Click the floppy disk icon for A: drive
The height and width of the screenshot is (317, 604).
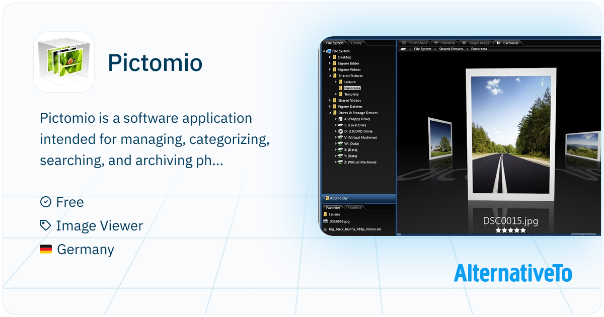click(x=341, y=119)
